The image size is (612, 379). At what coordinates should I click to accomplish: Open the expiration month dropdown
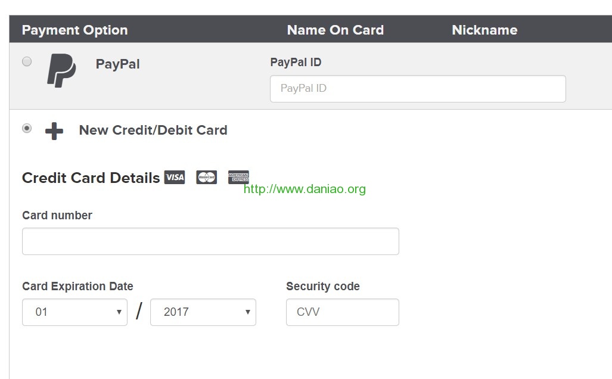(x=75, y=312)
